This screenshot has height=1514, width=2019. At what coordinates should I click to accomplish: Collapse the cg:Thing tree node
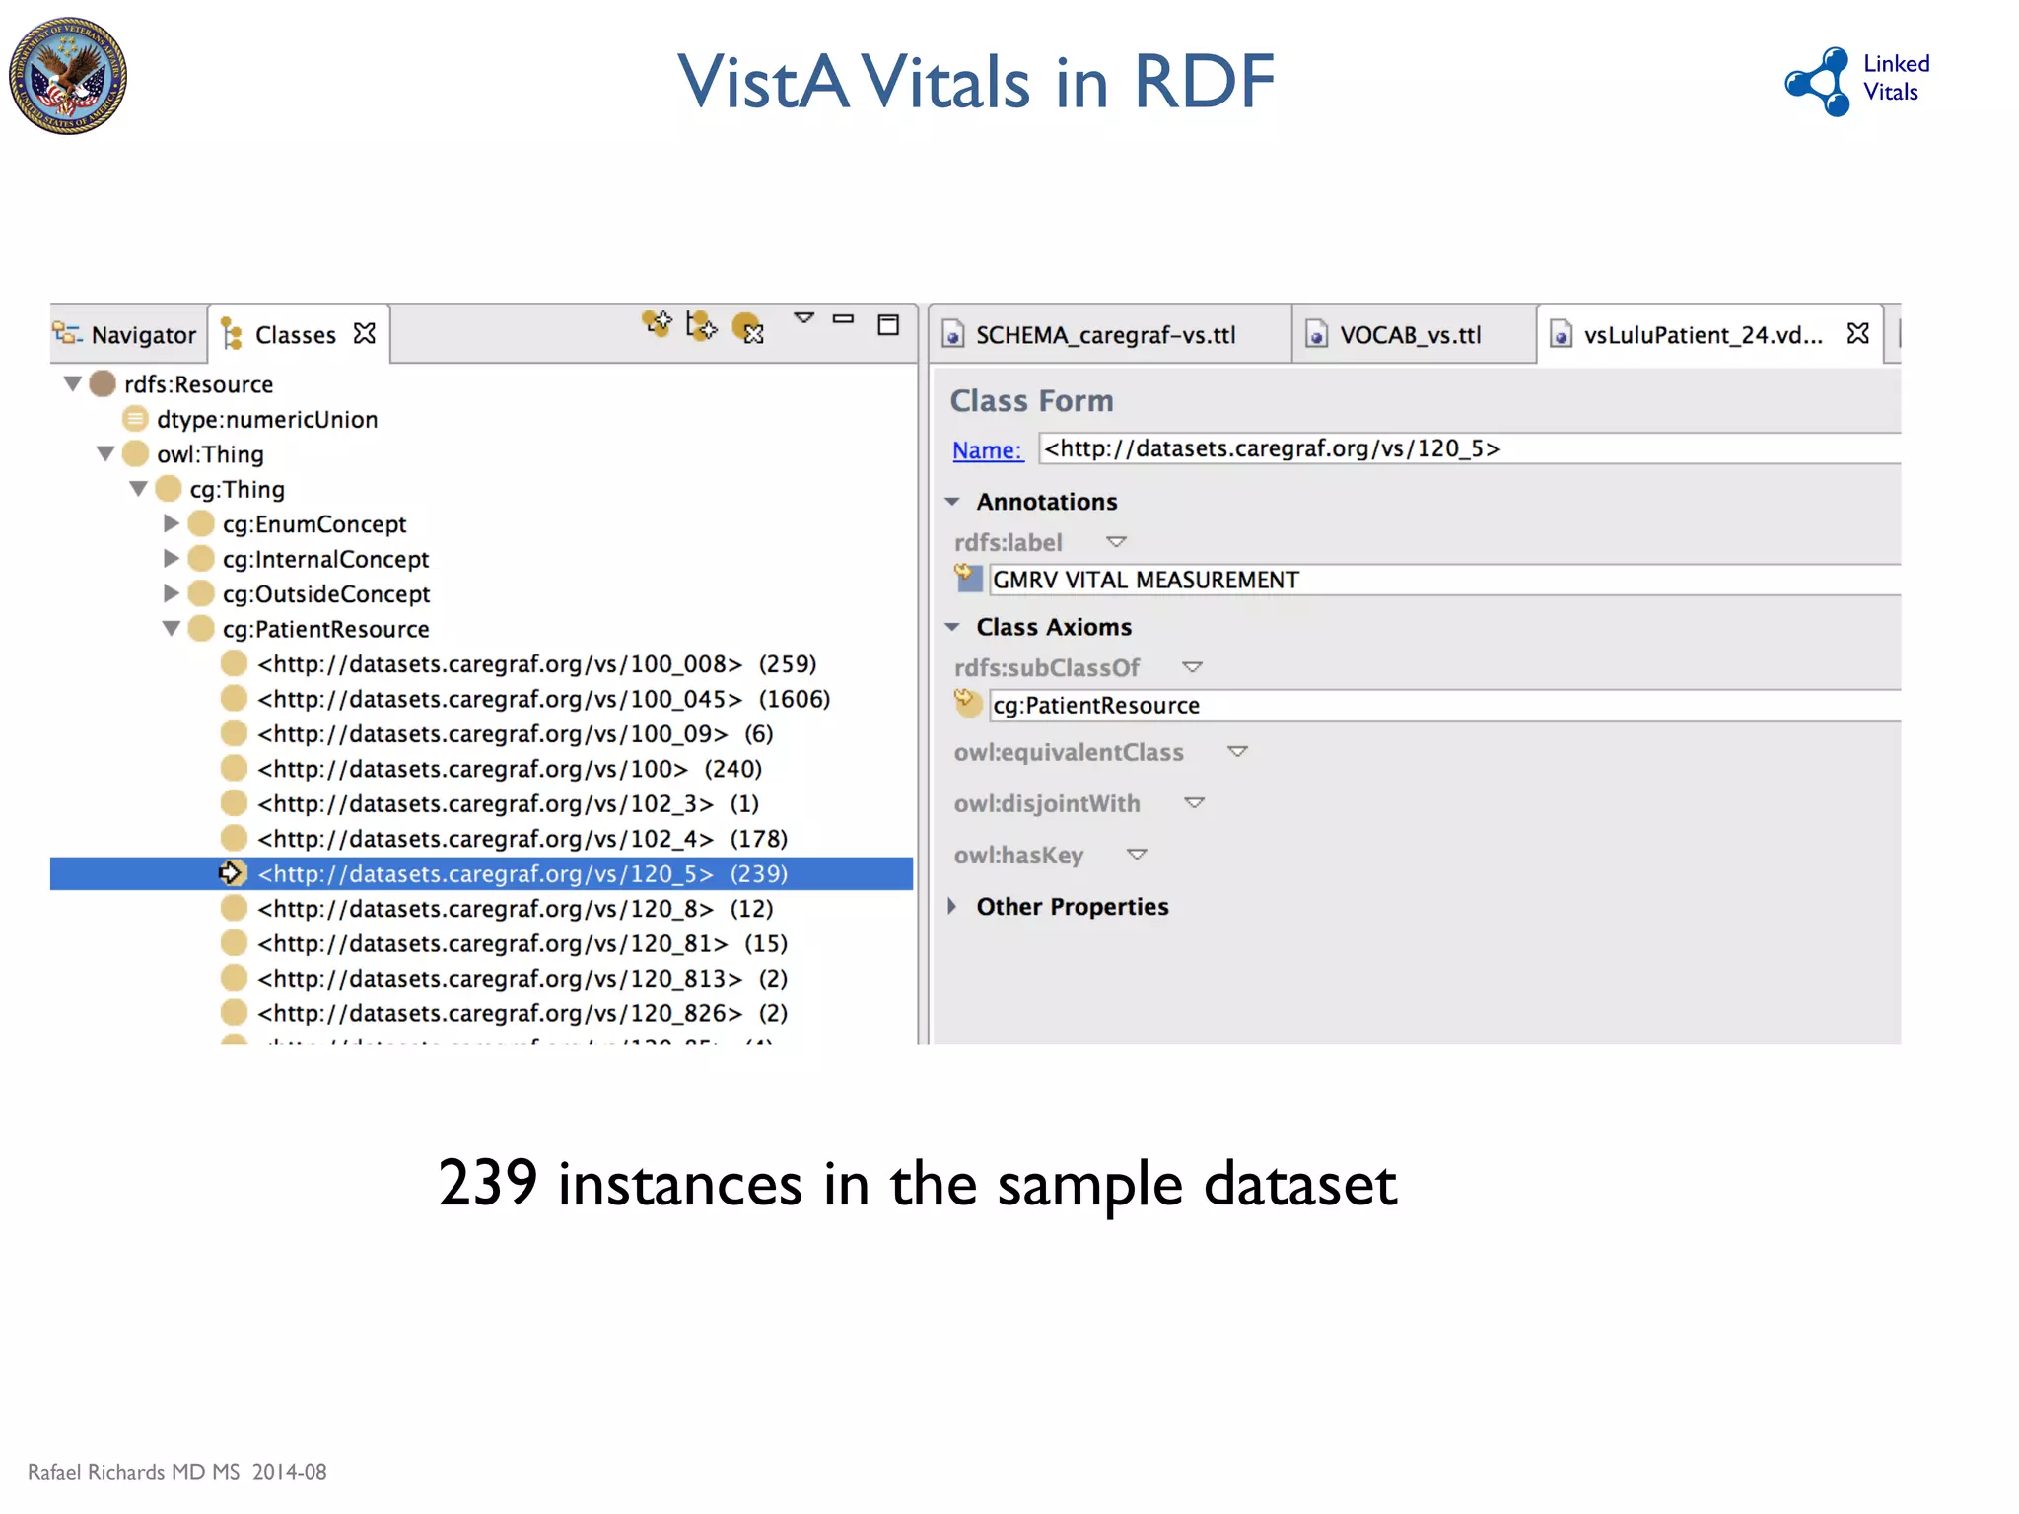coord(139,488)
